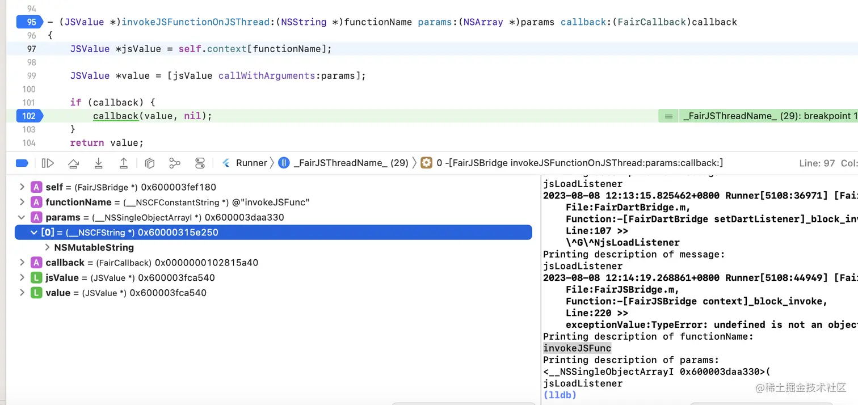858x405 pixels.
Task: Deactivate breakpoints with the blue breakpoint toggle
Action: click(22, 163)
